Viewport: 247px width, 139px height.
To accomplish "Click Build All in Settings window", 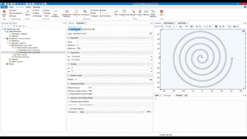I will (x=88, y=29).
